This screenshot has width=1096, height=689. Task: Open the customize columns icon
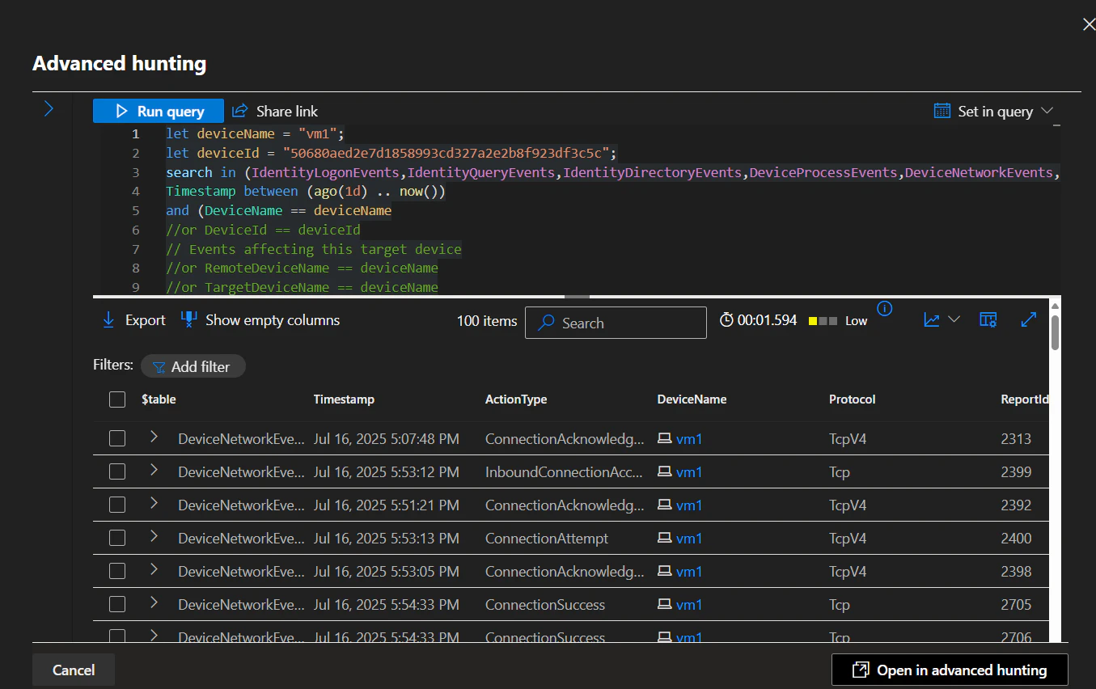point(988,320)
